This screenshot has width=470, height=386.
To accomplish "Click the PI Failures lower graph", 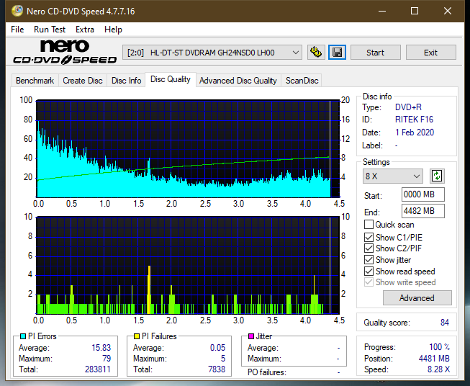I will (x=188, y=266).
